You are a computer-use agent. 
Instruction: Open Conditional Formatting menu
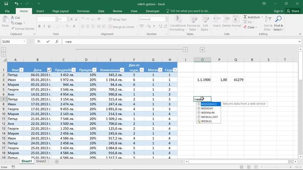coord(178,23)
